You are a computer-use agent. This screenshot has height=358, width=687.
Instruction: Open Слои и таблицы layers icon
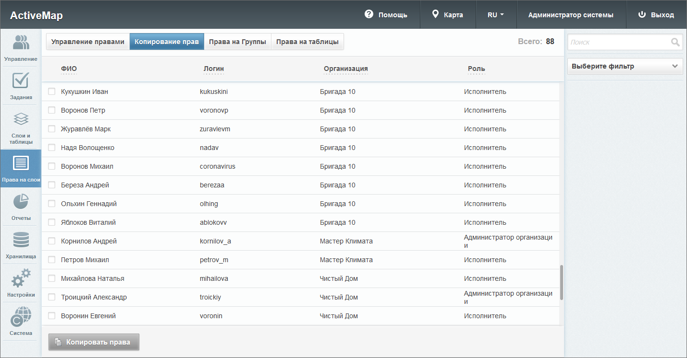coord(21,119)
